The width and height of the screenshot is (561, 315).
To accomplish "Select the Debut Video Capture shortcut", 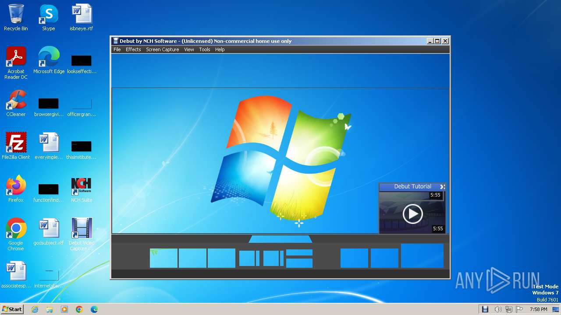I will [x=82, y=234].
